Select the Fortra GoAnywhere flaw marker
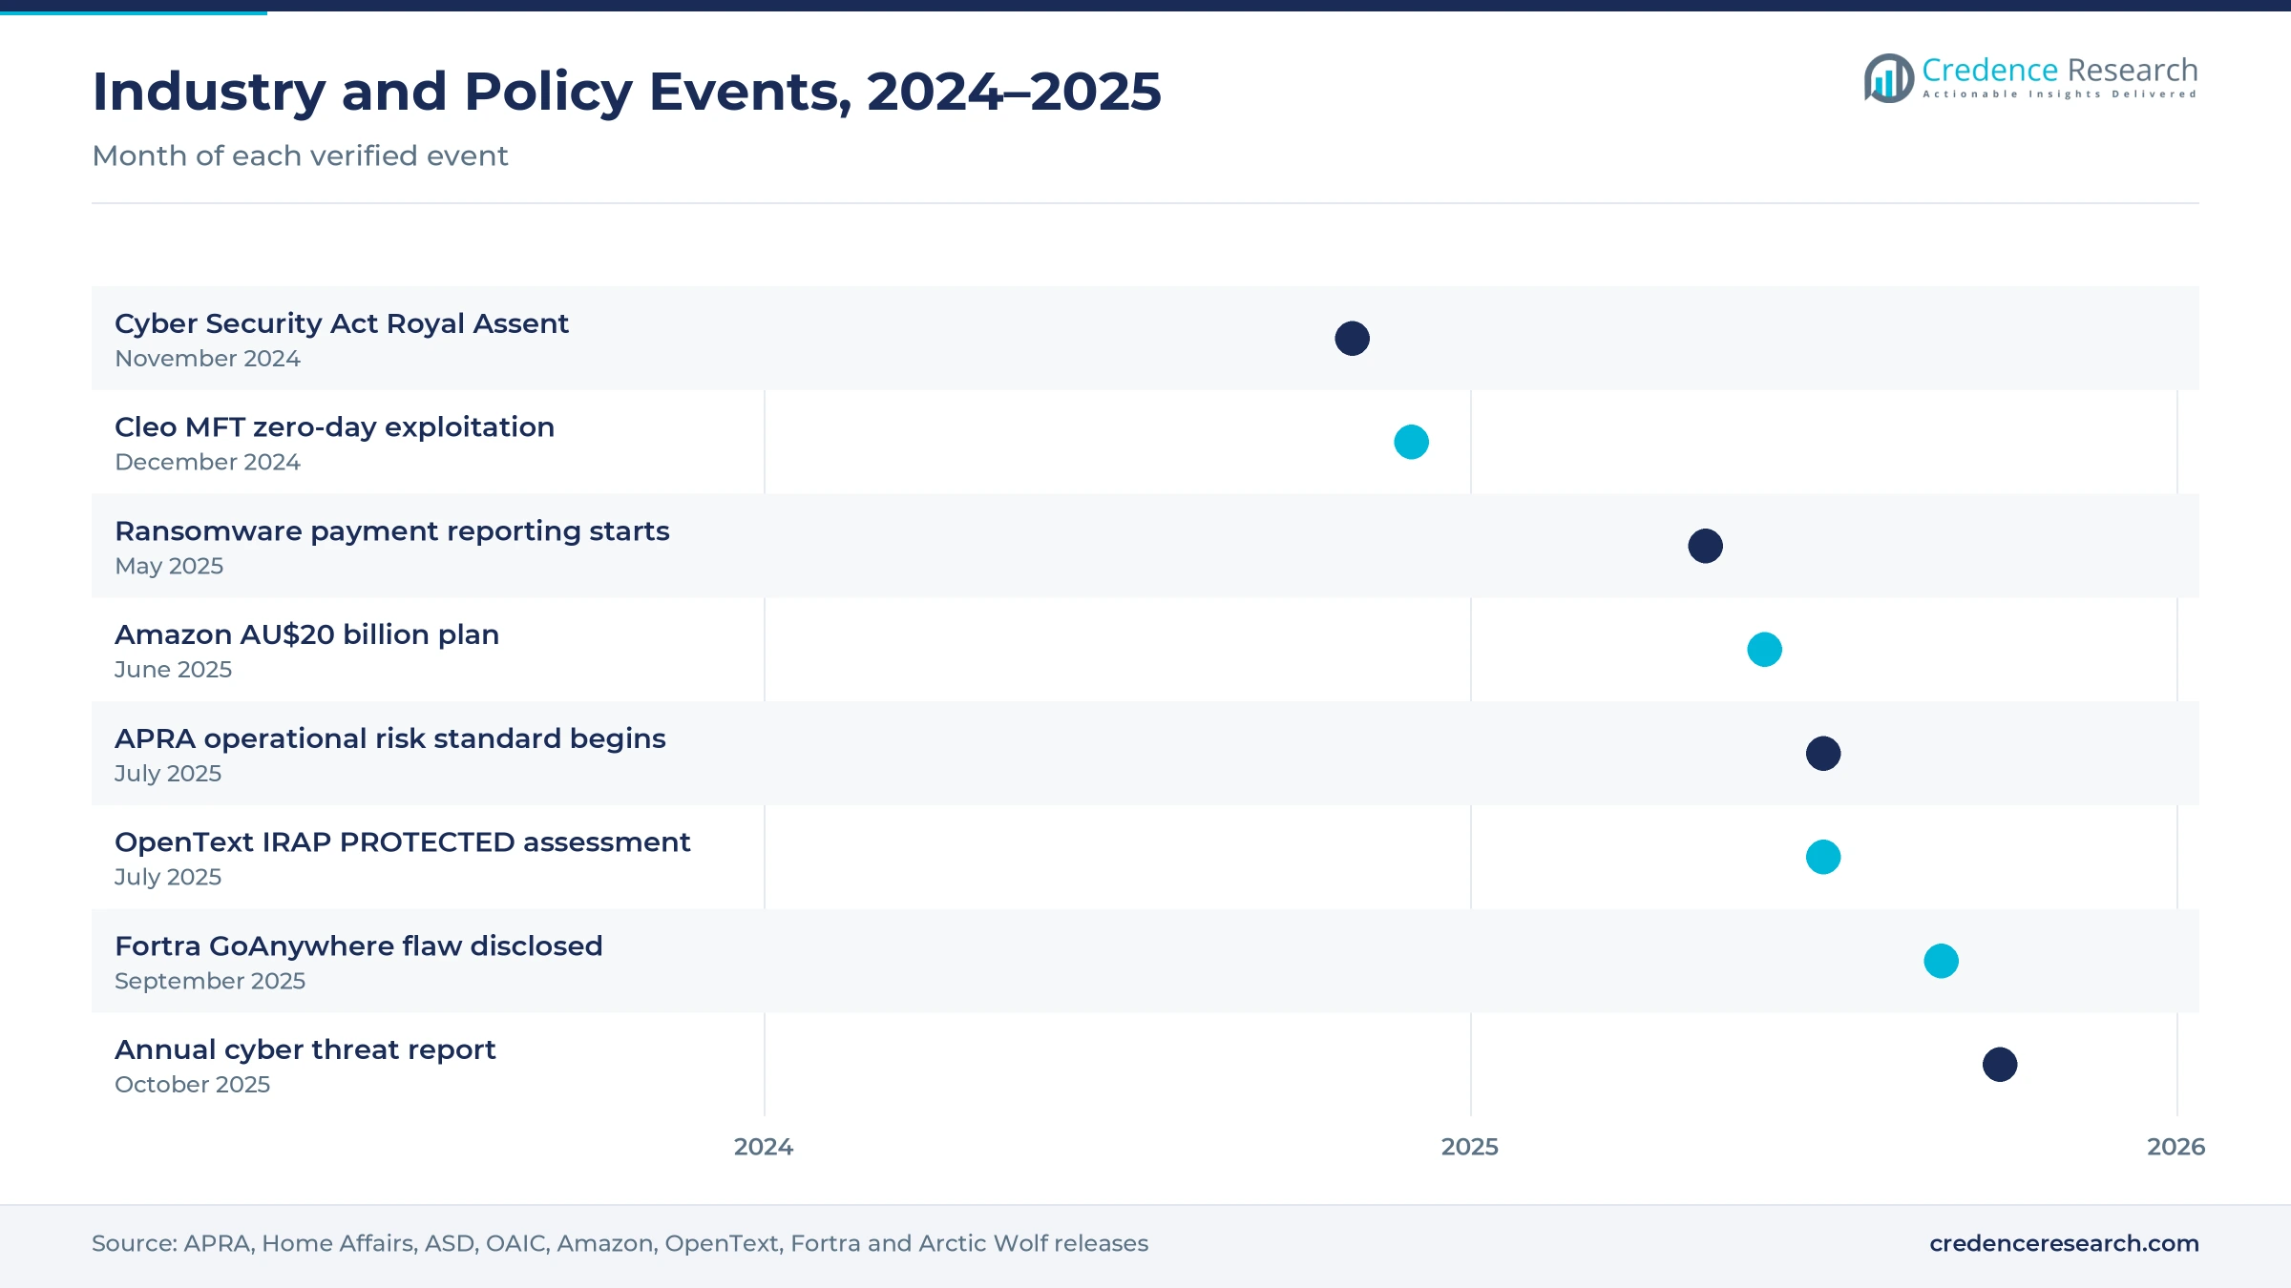Screen dimensions: 2291x1288 (x=1941, y=961)
